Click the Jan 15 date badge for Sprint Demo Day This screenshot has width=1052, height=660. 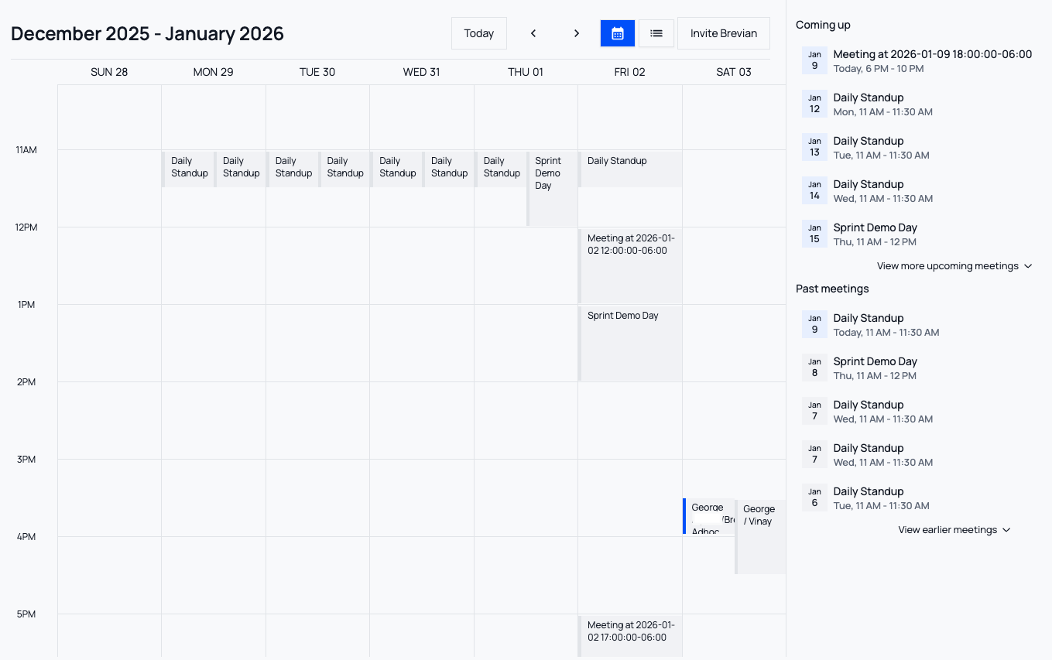click(814, 232)
